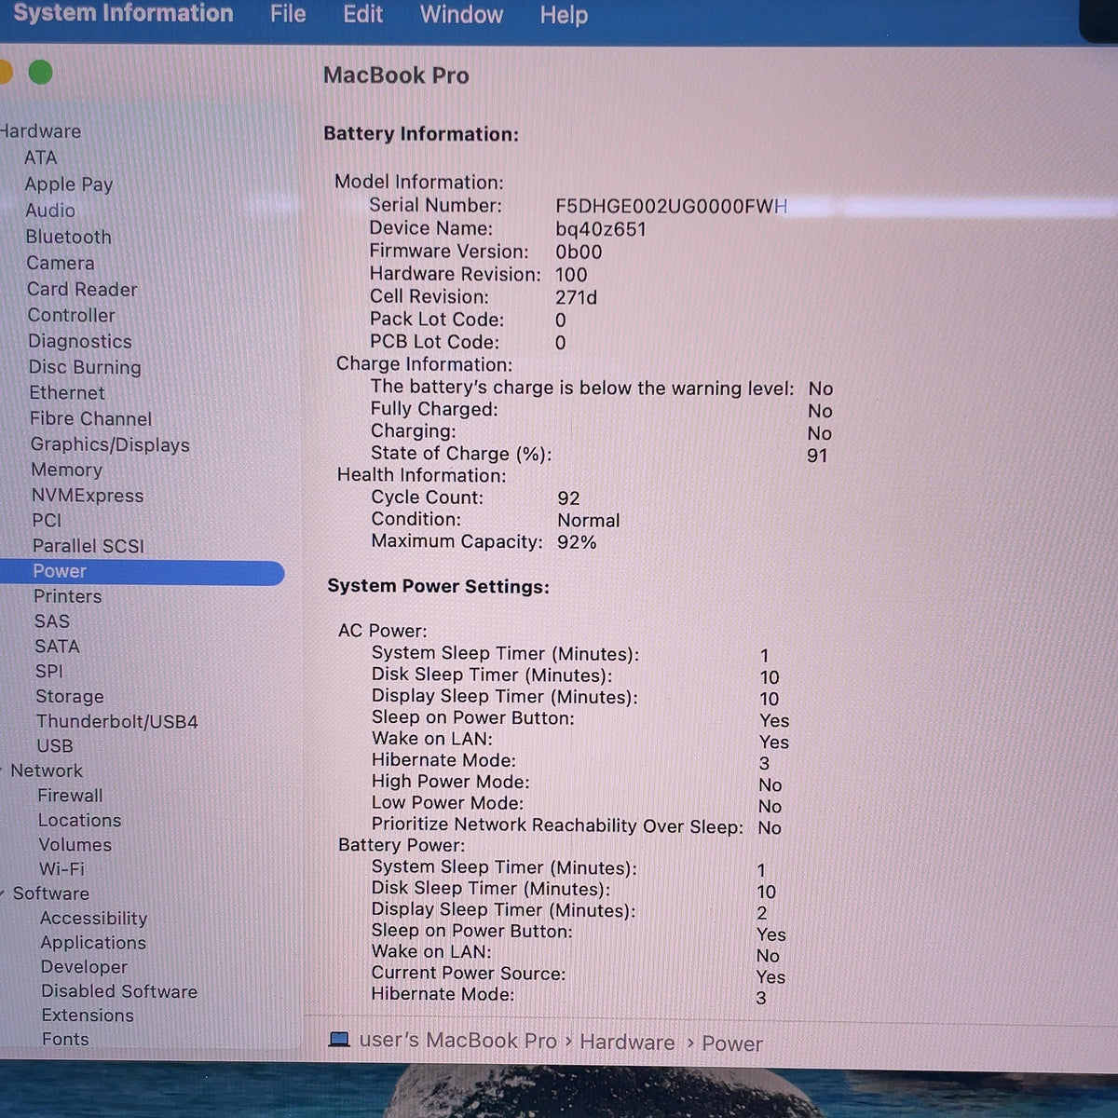Select Hardware category in the sidebar
Viewport: 1118px width, 1118px height.
coord(40,131)
